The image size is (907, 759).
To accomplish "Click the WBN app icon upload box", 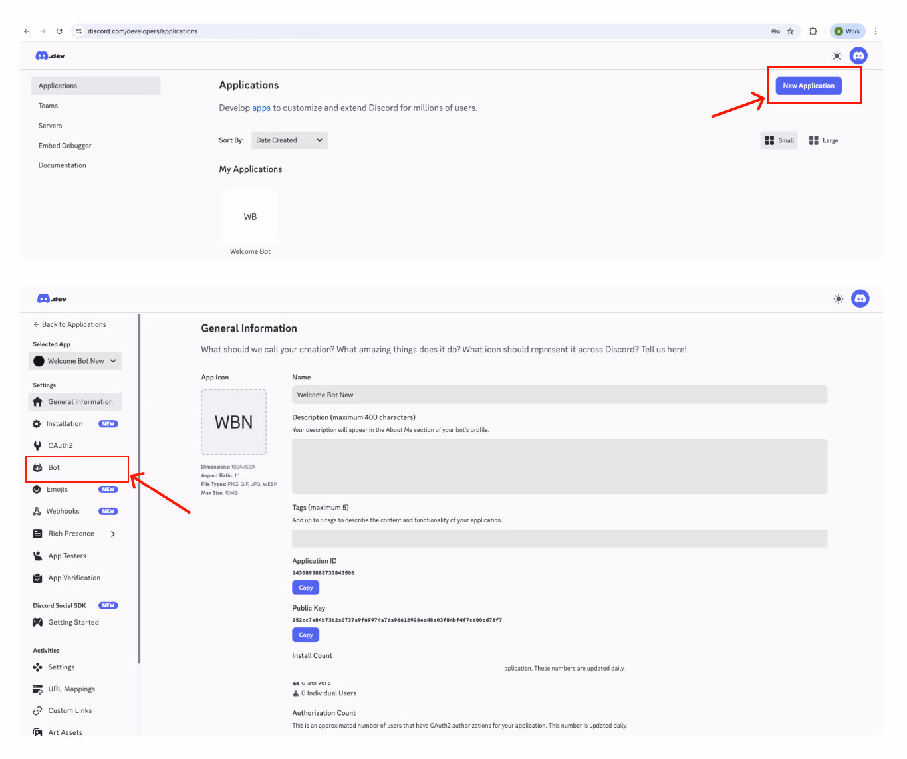I will point(233,422).
